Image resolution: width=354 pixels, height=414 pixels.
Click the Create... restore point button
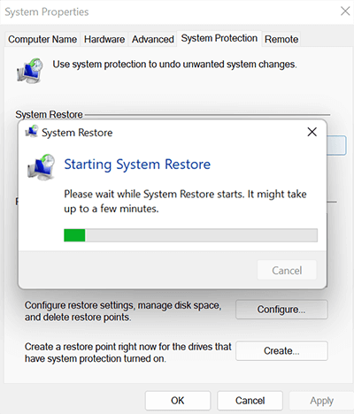click(281, 351)
